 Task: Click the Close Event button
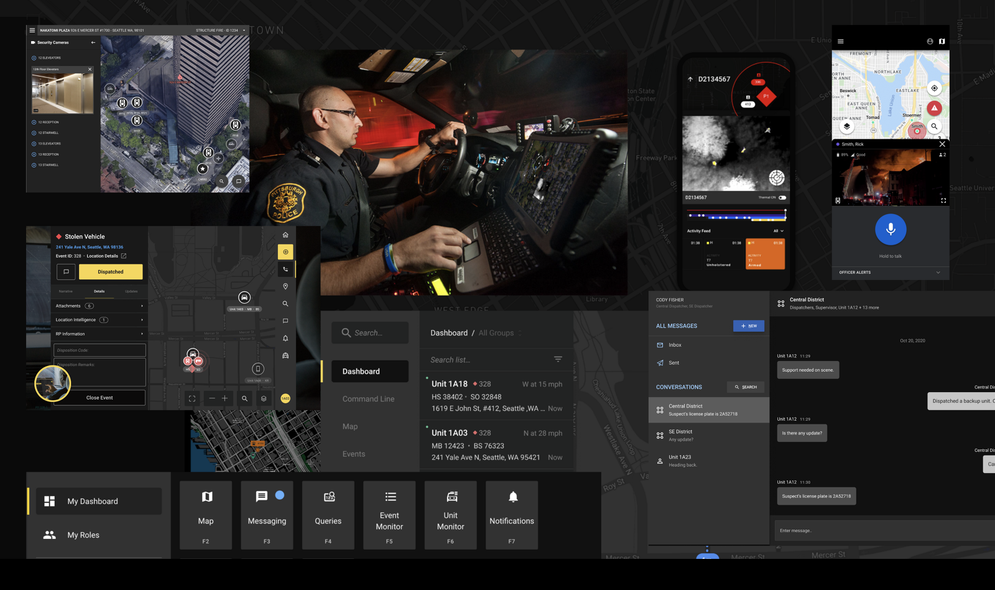[x=99, y=398]
